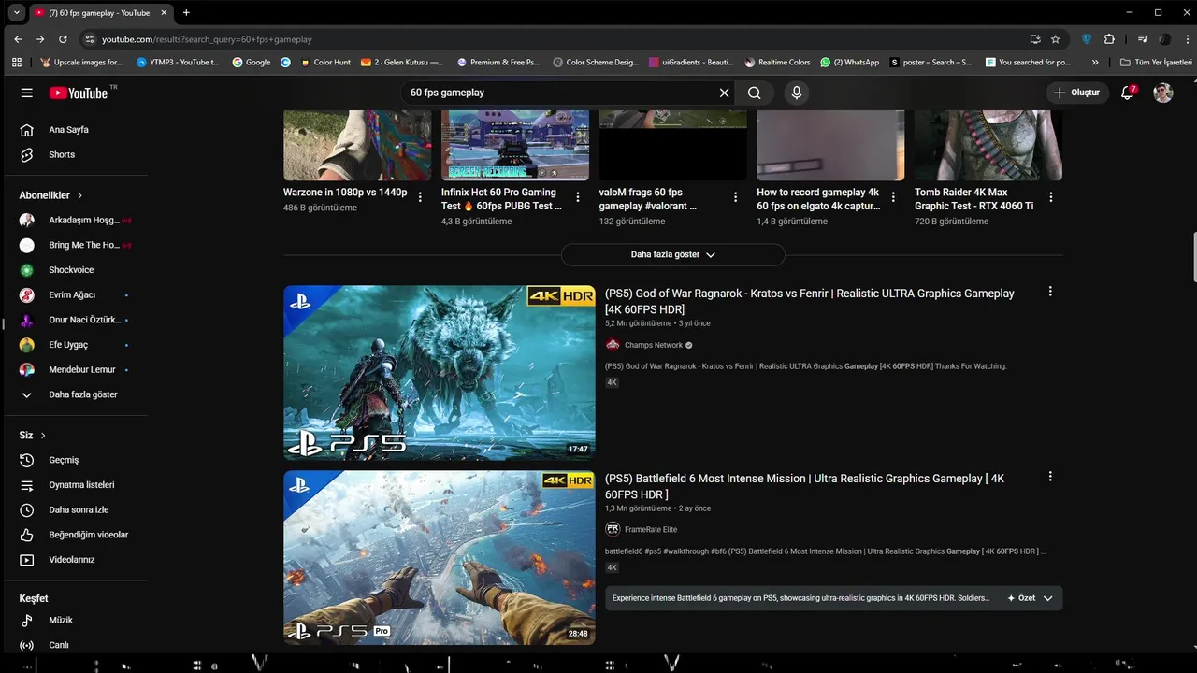This screenshot has width=1197, height=673.
Task: Open Realtime Colors bookmark
Action: click(778, 63)
